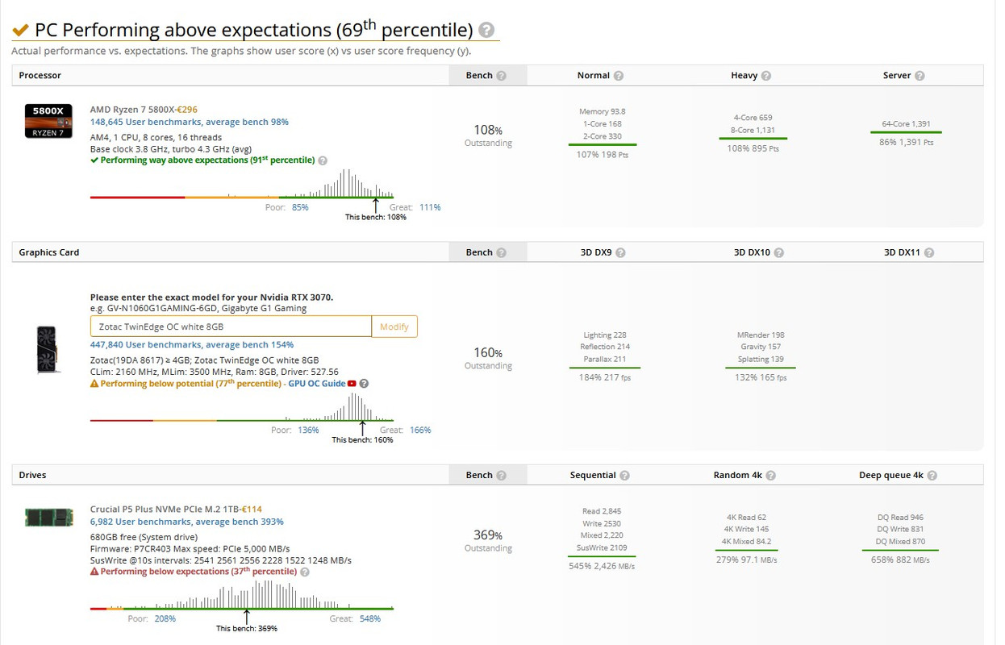Click help icon after drive 37th percentile text
The image size is (1005, 645).
click(x=305, y=572)
